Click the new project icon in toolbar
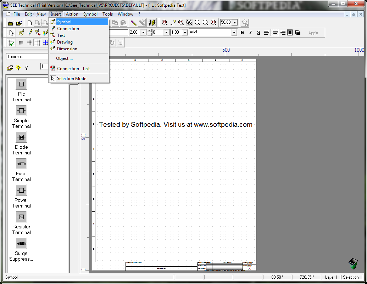The width and height of the screenshot is (367, 284). 11,23
